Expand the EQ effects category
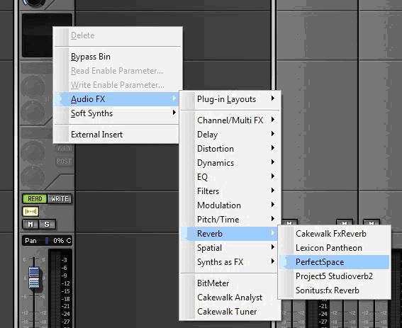This screenshot has height=328, width=402. click(x=230, y=177)
